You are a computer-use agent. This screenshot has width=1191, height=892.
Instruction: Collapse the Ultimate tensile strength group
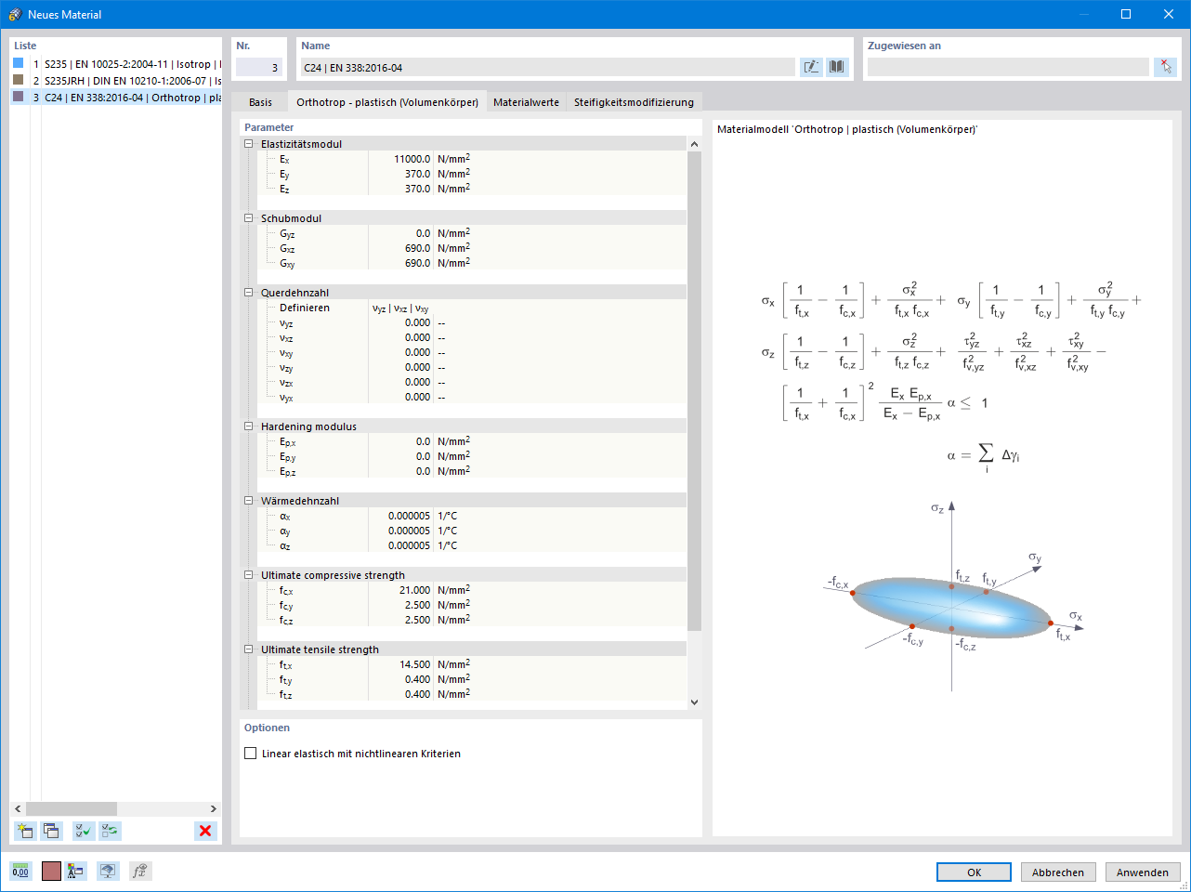pos(248,649)
